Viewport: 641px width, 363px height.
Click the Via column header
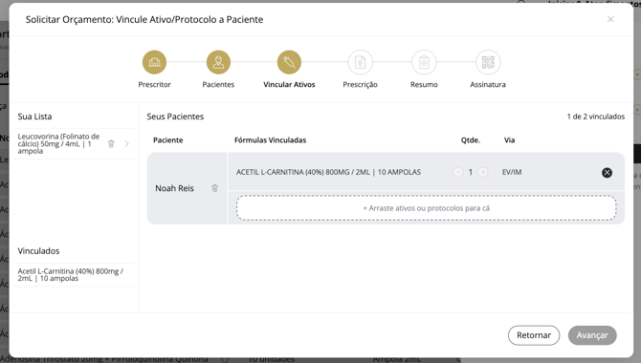click(509, 140)
